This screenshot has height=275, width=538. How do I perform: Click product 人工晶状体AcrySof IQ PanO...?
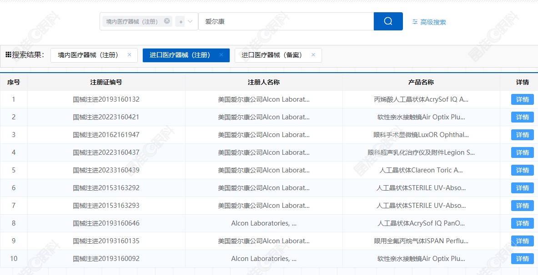point(421,223)
